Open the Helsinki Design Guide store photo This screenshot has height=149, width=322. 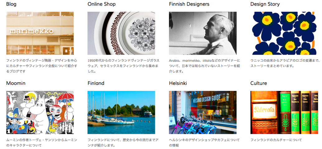(203, 112)
